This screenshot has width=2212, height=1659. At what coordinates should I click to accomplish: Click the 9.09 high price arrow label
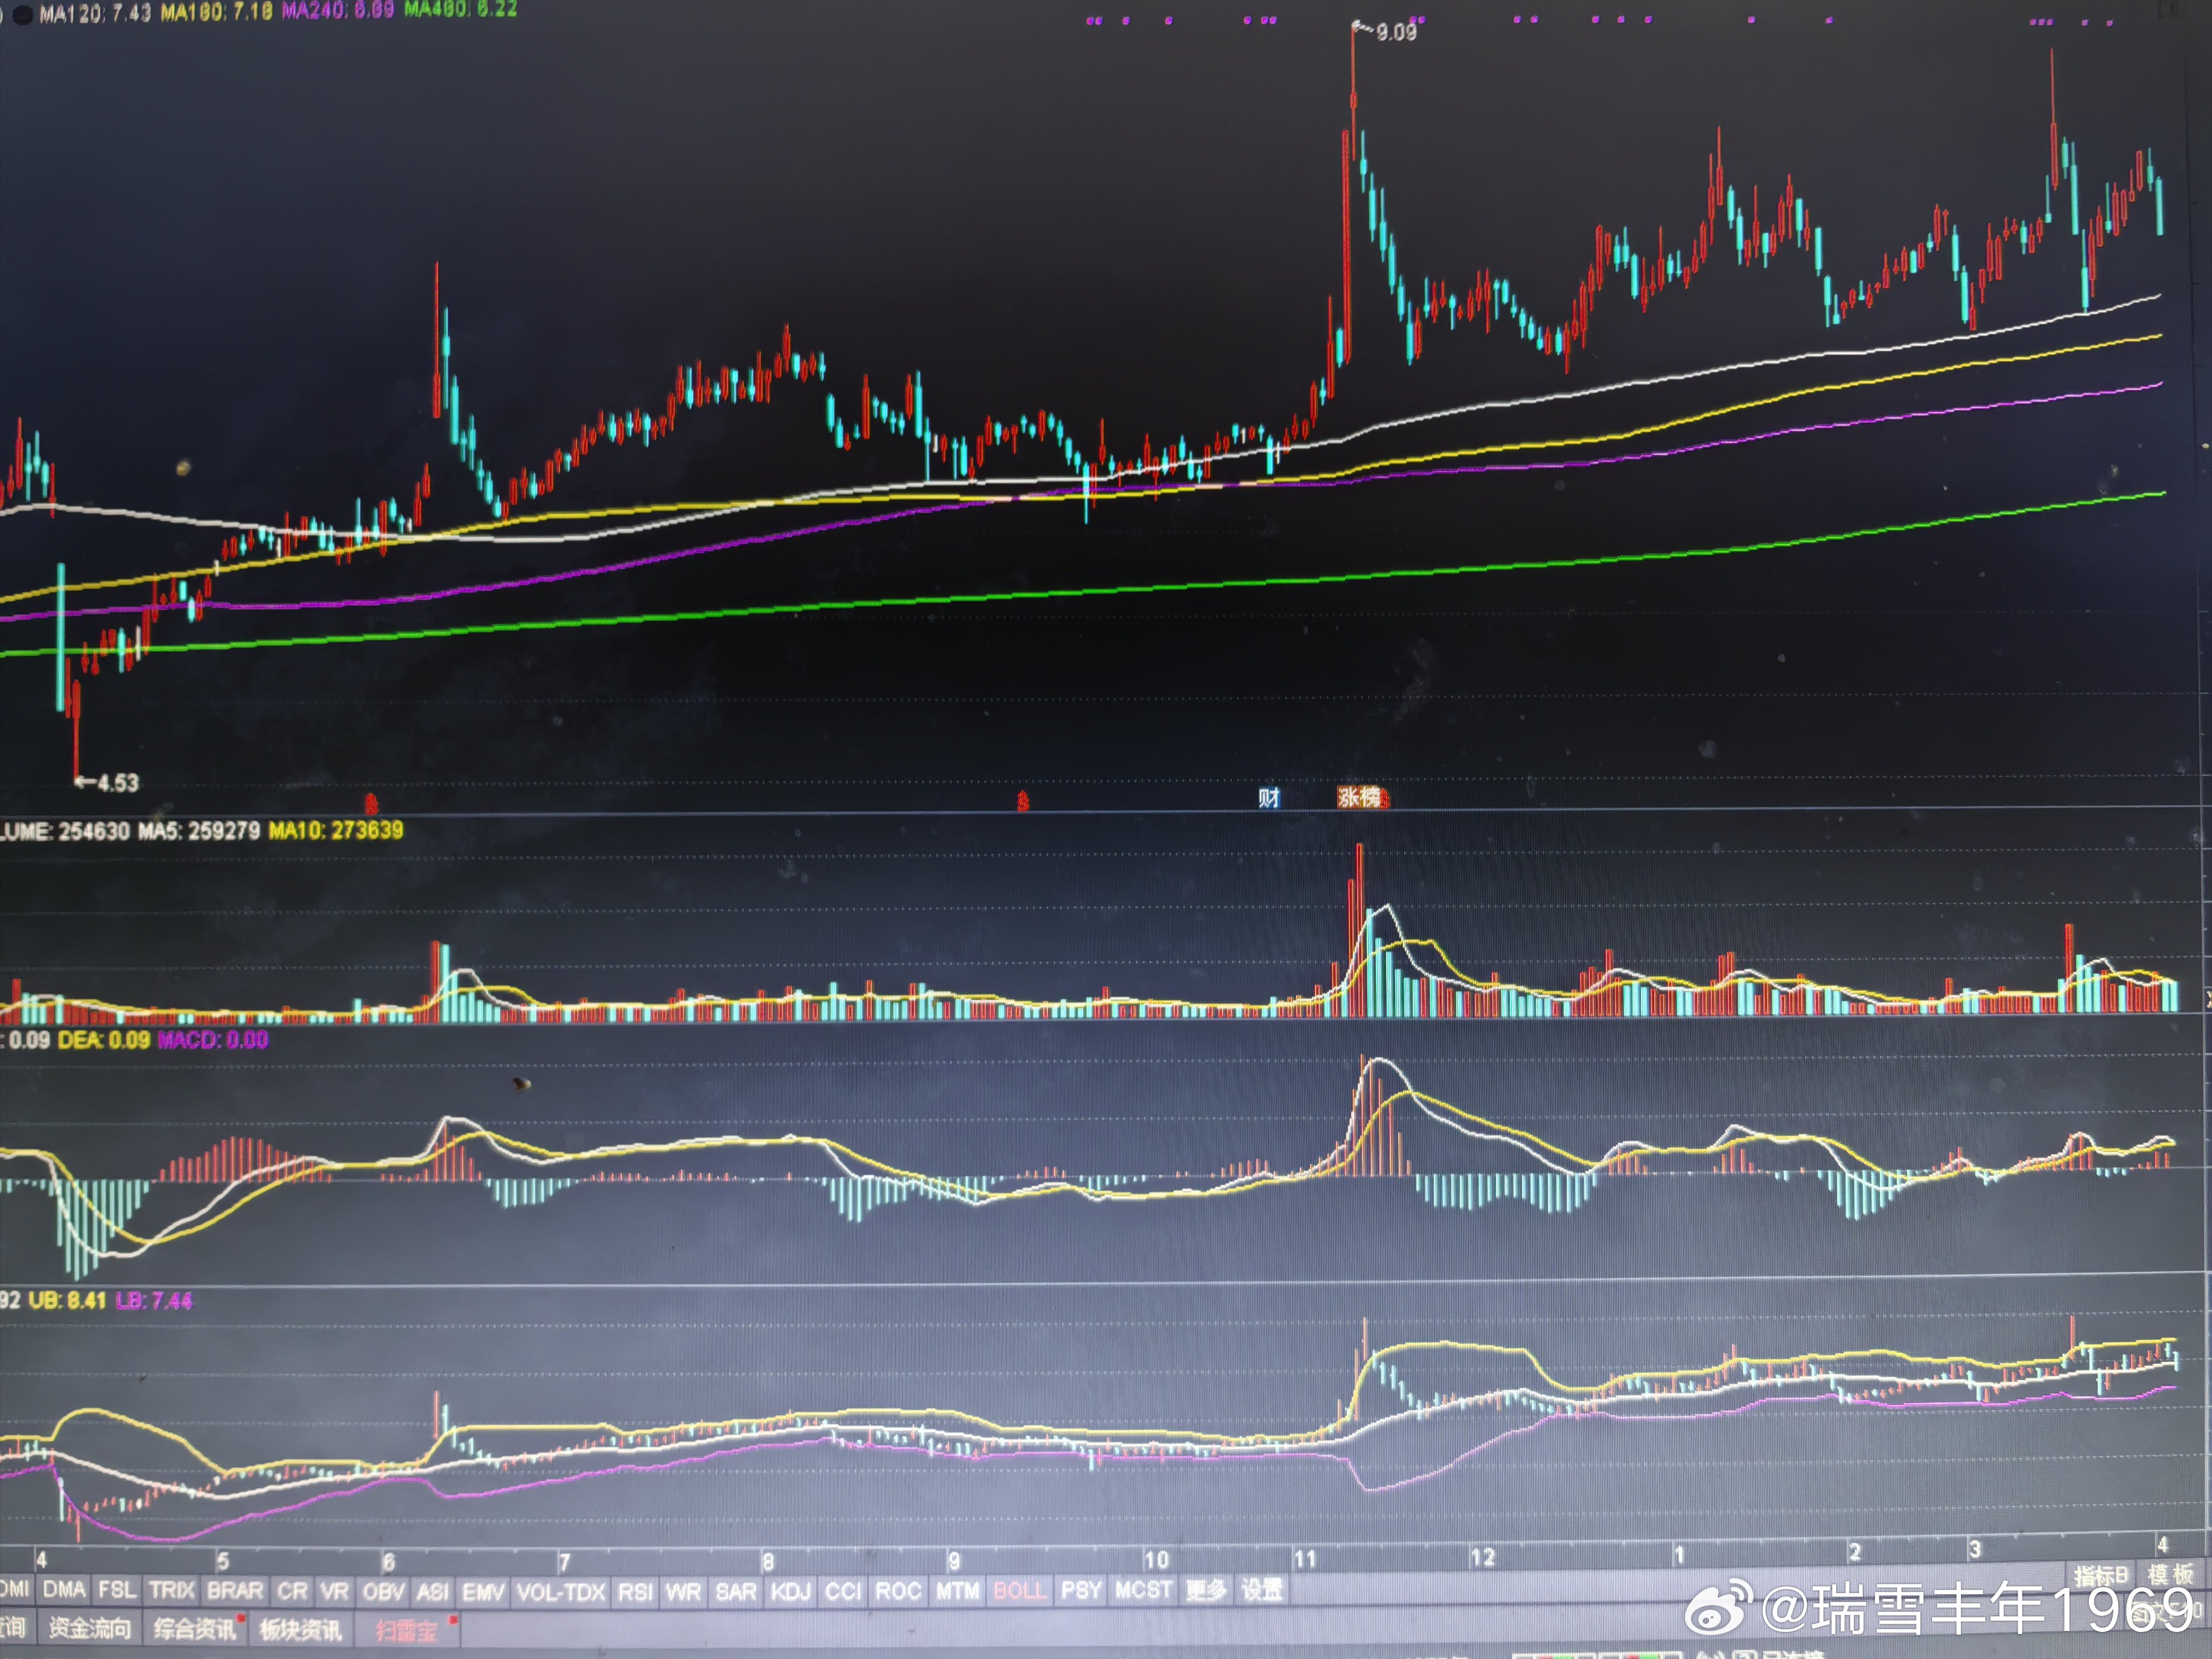point(1394,32)
